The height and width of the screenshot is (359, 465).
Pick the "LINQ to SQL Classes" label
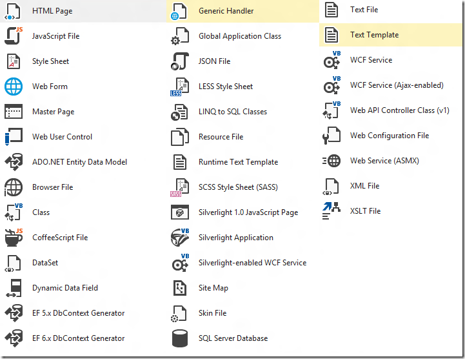click(x=233, y=112)
